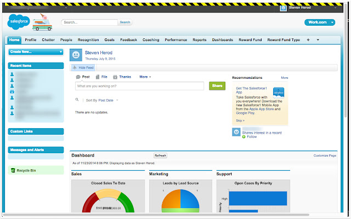Click the green Follow plus icon
Viewport: 351px width, 219px height.
pyautogui.click(x=244, y=136)
